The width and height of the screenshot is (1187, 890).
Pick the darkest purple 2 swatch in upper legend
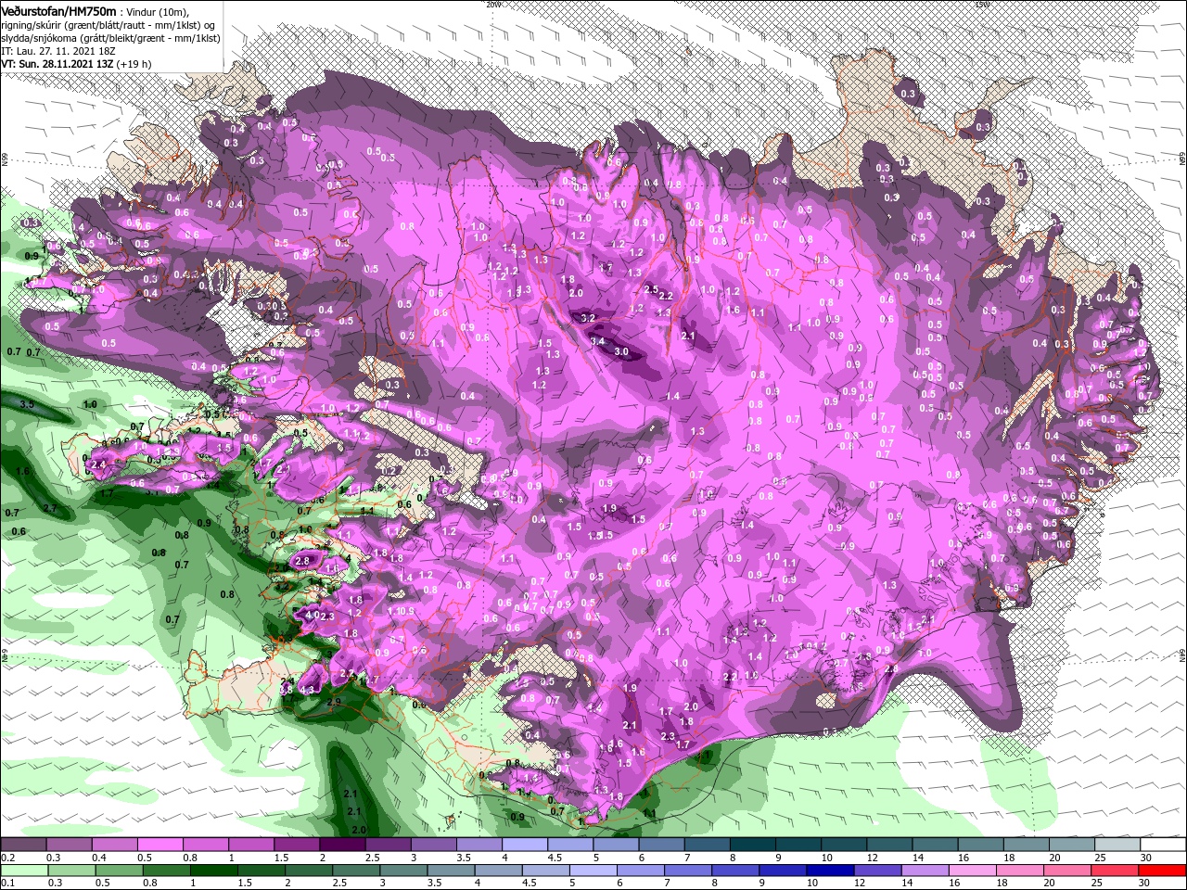coord(341,845)
